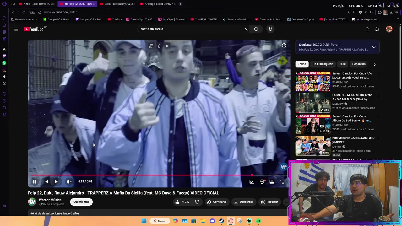Open options for Salva 1 Cancion Bad Bunny video
Viewport: 402px width, 226px height.
coord(378,117)
